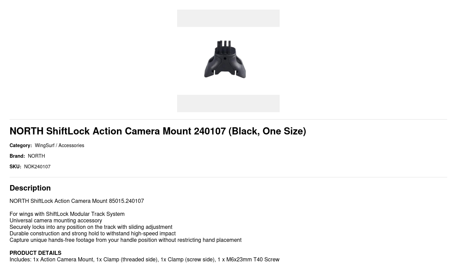Screen dimensions: 454x273
Task: Click the NORTH ShiftLock Action Camera Mount title
Action: pyautogui.click(x=158, y=131)
